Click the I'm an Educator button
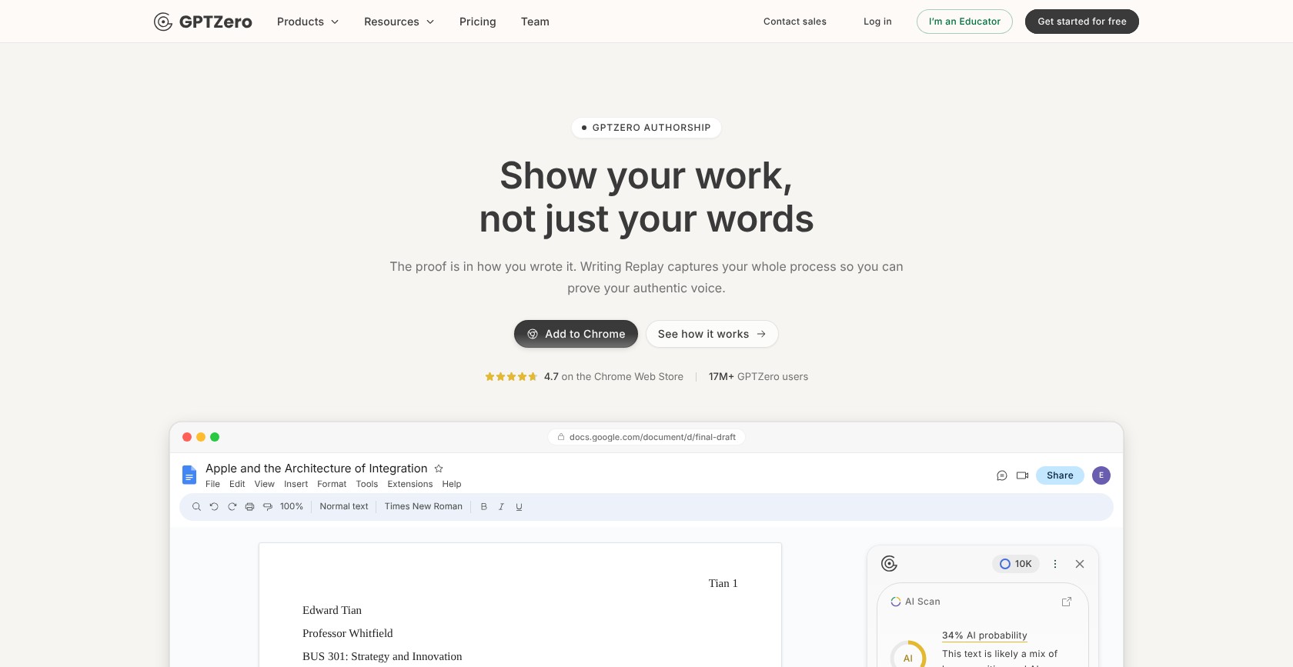Screen dimensions: 1293x667 pos(964,22)
